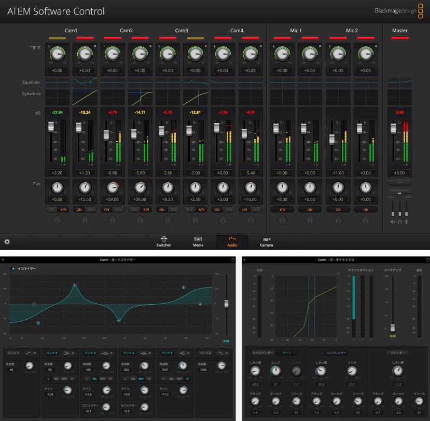
Task: Toggle AFV for Cam2 right channel
Action: point(146,209)
